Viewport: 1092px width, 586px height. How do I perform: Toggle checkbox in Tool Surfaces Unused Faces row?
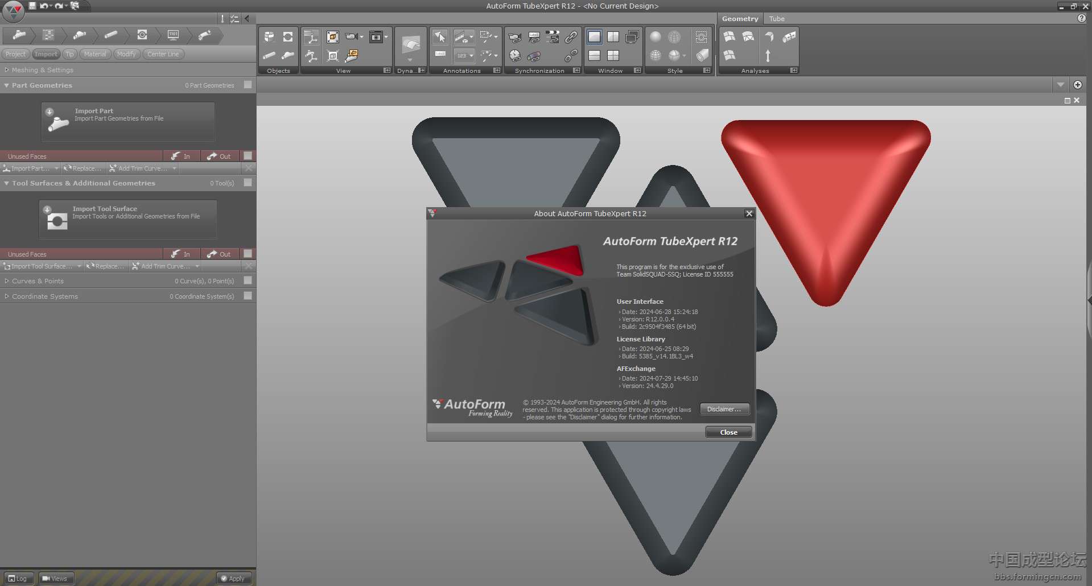click(248, 254)
